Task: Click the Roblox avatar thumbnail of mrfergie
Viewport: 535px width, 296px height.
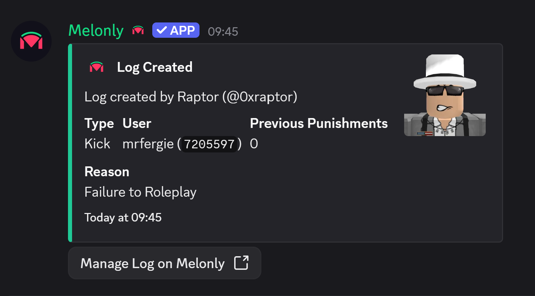Action: click(x=445, y=94)
